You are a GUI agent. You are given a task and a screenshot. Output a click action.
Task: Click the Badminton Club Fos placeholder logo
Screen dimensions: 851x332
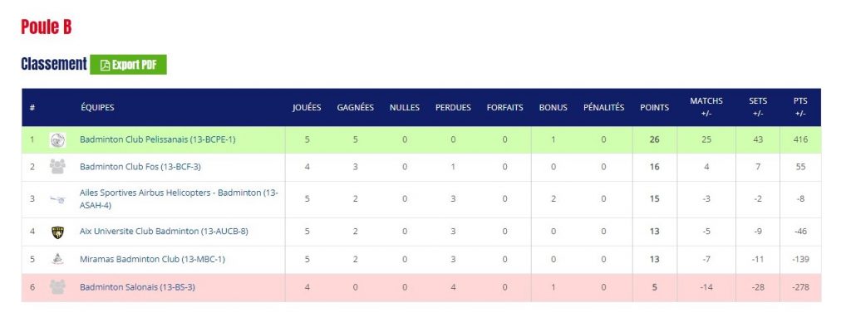(57, 167)
